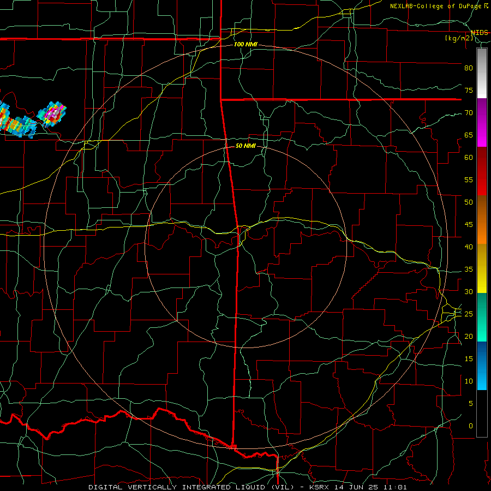Click the scale value 50

[469, 202]
